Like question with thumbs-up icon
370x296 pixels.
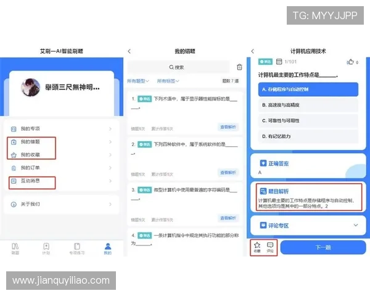350,62
